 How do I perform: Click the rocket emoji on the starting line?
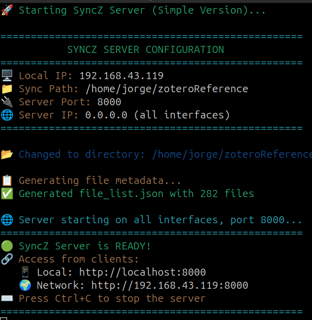coord(7,10)
